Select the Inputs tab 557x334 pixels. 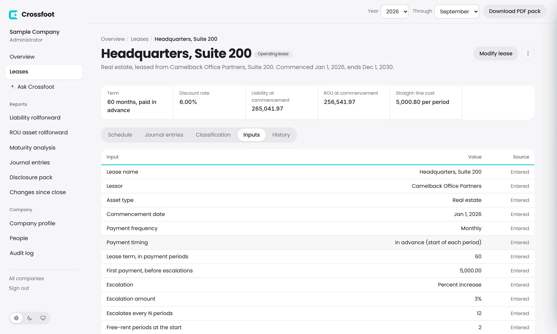[251, 135]
